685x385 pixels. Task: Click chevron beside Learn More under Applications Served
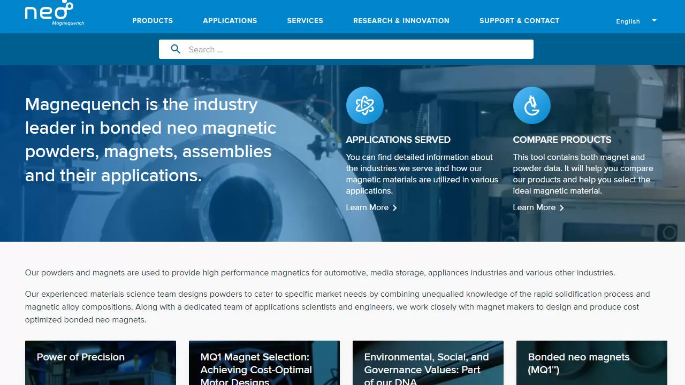pyautogui.click(x=394, y=207)
